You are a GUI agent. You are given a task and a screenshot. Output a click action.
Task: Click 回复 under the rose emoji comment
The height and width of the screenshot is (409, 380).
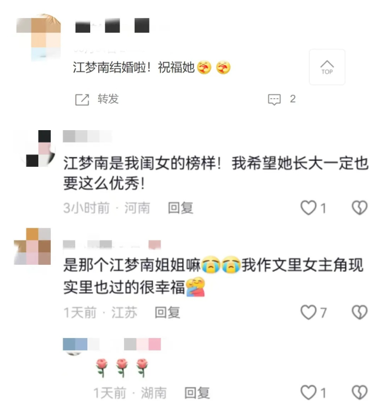tap(197, 393)
